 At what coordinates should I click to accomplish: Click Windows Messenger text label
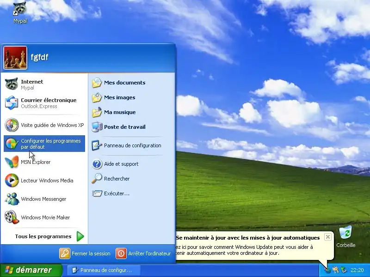43,199
